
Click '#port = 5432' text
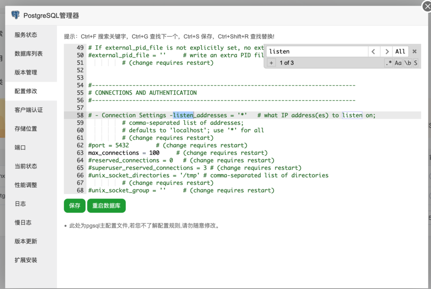coord(108,145)
